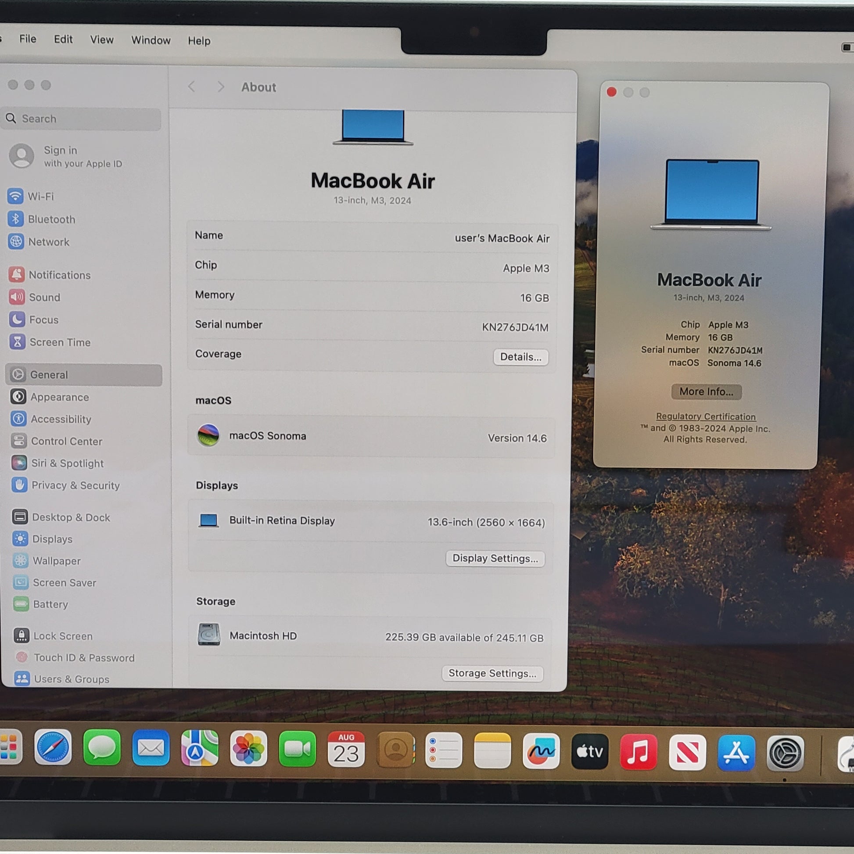The width and height of the screenshot is (854, 854).
Task: Open Screen Time settings
Action: [x=50, y=342]
